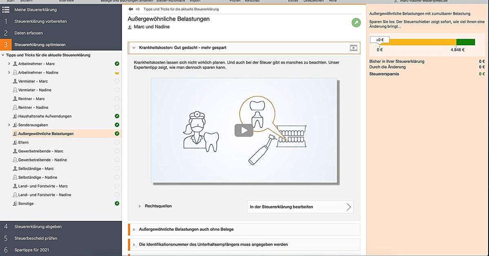Click In der Steuererklärung bearbeiten button
Viewport: 489px width, 256px height.
(x=300, y=207)
